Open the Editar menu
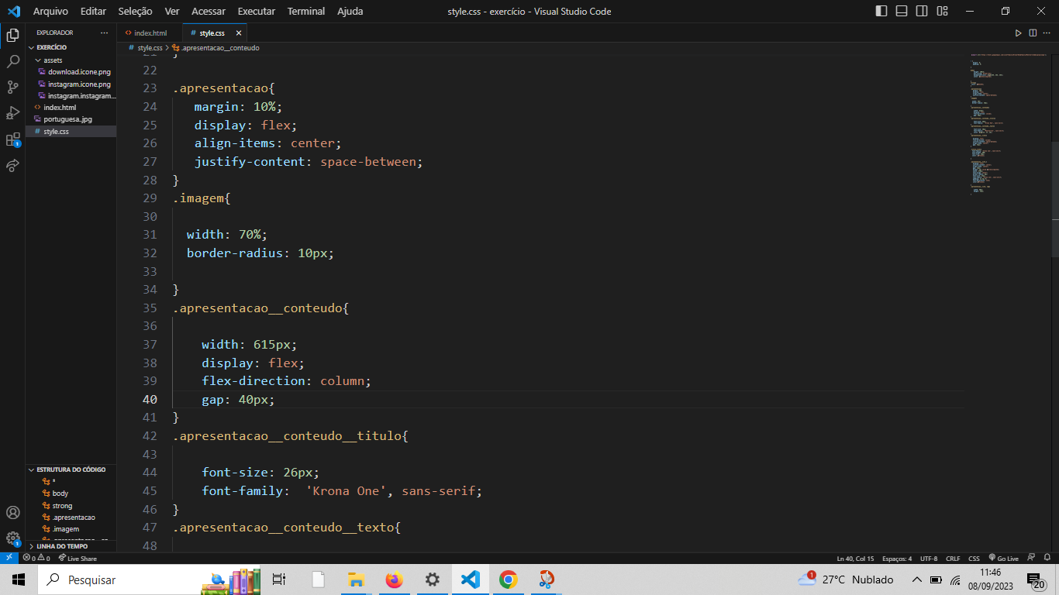The width and height of the screenshot is (1059, 595). [93, 11]
